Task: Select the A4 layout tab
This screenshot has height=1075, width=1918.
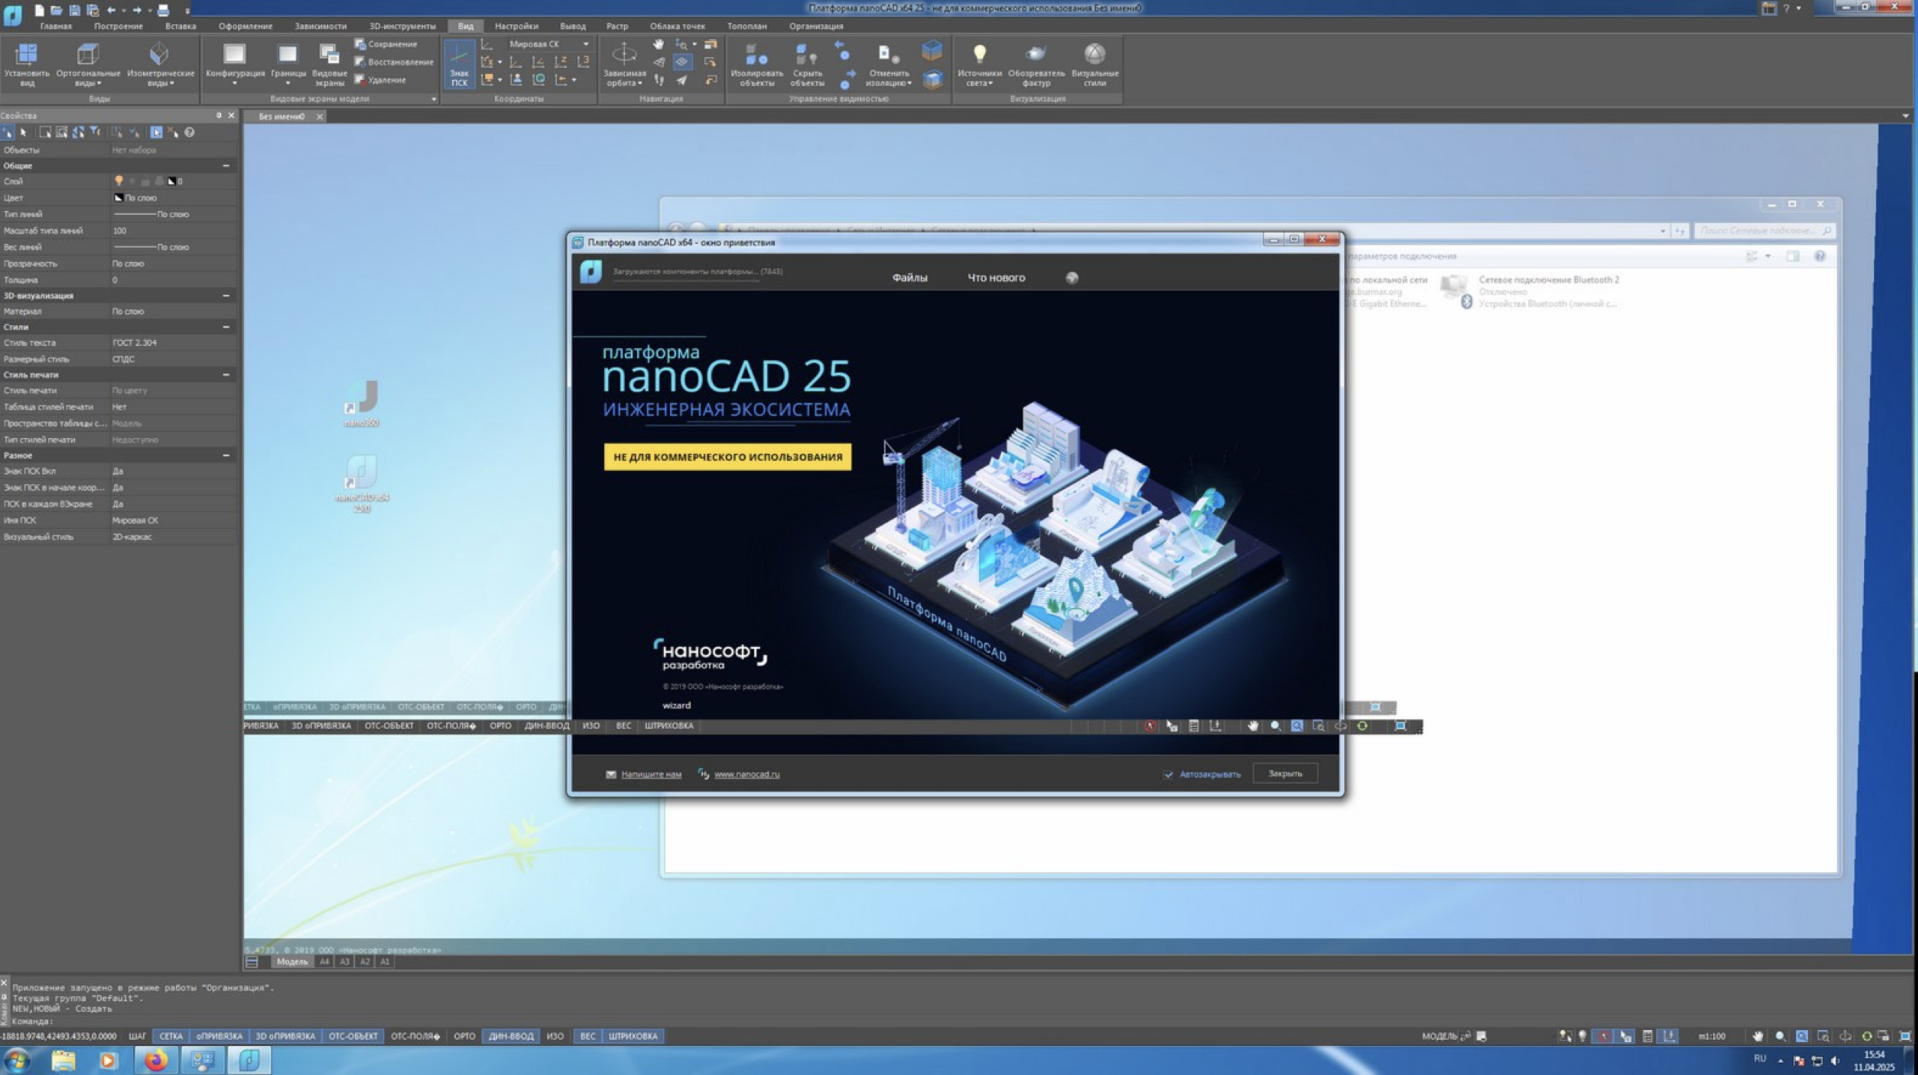Action: pyautogui.click(x=325, y=962)
